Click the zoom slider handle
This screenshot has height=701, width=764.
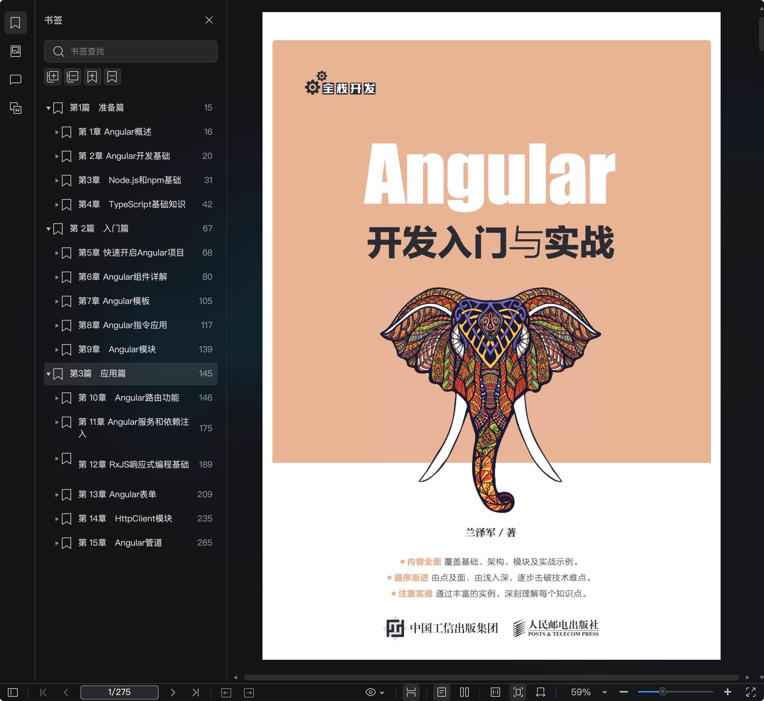[x=662, y=692]
